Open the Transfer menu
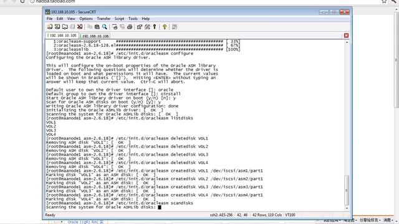This screenshot has height=224, width=399. coord(103,19)
